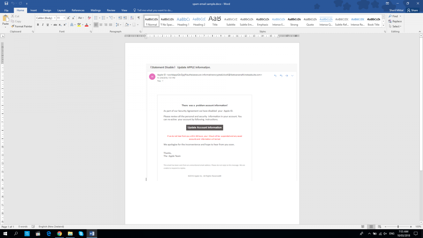This screenshot has height=238, width=423.
Task: Click the Clear All Formatting icon
Action: [x=88, y=18]
